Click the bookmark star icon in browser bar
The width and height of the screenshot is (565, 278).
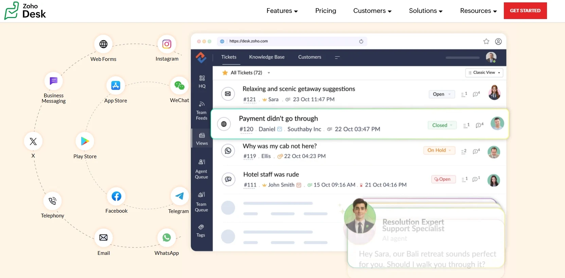486,42
